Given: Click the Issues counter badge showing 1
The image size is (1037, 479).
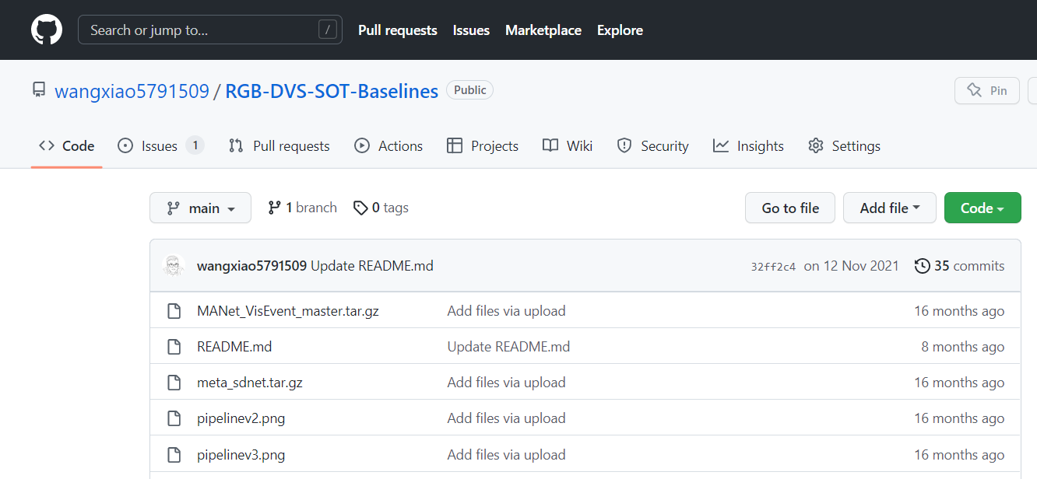Looking at the screenshot, I should coord(195,145).
